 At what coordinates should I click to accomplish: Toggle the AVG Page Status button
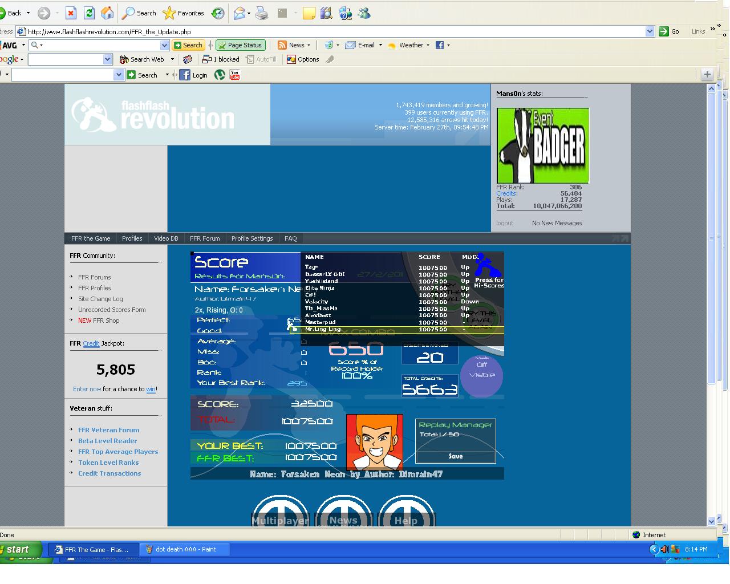[x=240, y=45]
